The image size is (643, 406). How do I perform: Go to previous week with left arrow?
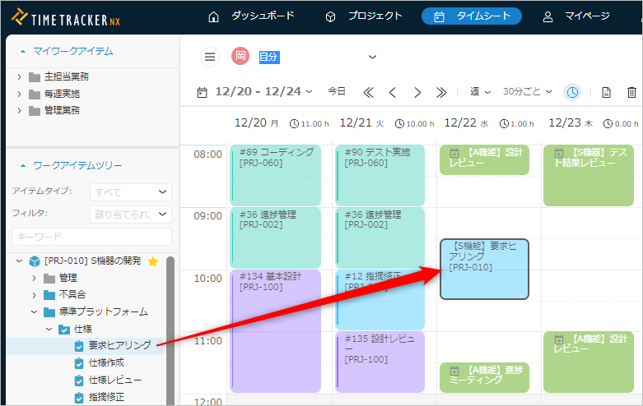pyautogui.click(x=393, y=92)
